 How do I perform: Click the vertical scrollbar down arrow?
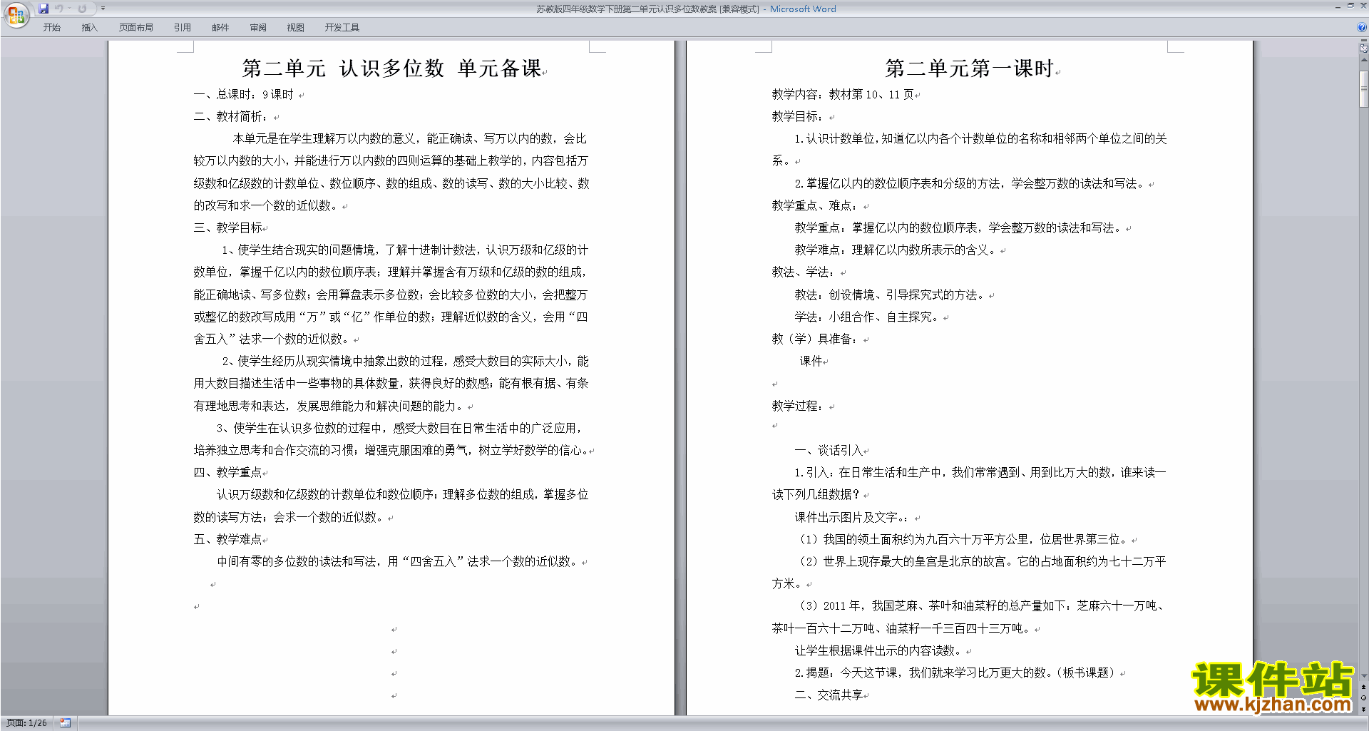click(x=1363, y=675)
